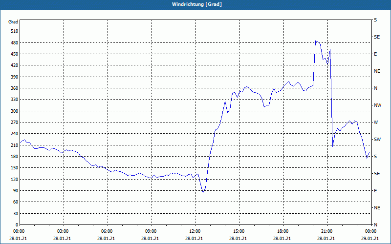The height and width of the screenshot is (244, 391).
Task: Click the 18:00 time axis label
Action: pos(282,231)
